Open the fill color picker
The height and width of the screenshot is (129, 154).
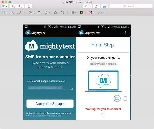(91, 13)
